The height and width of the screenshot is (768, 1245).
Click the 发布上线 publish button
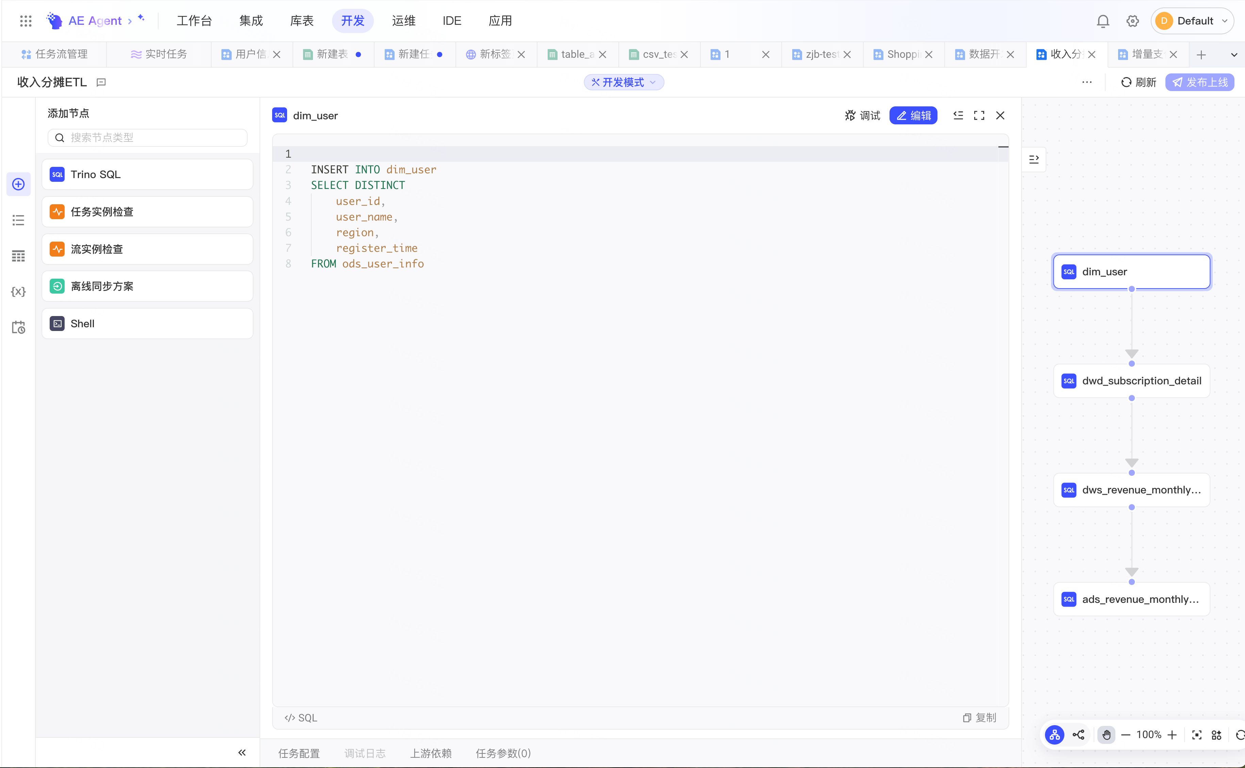point(1199,82)
